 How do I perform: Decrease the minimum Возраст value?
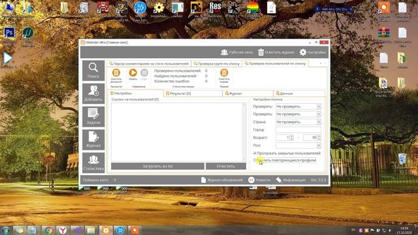(x=292, y=139)
